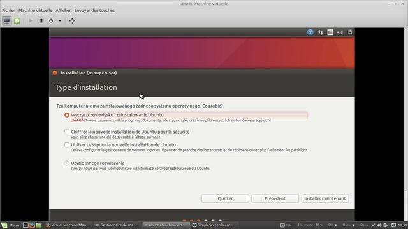Open file manager folder icon in taskbar

point(39,225)
